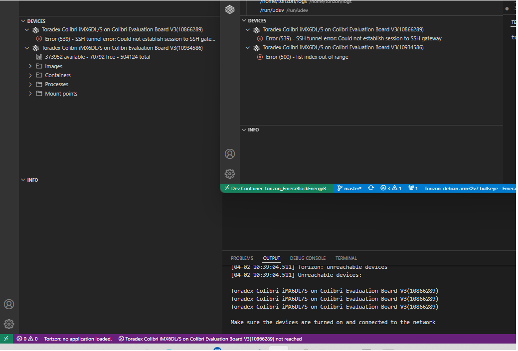
Task: Click the Images folder icon
Action: click(39, 66)
